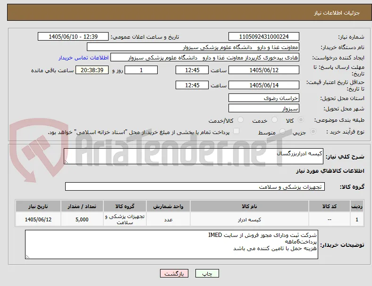Click the announcement date field 1405/06/10 - 12:39
The width and height of the screenshot is (372, 286).
click(73, 36)
